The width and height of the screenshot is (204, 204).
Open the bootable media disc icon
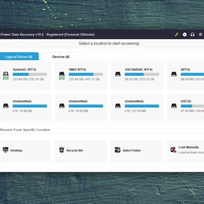click(x=184, y=35)
